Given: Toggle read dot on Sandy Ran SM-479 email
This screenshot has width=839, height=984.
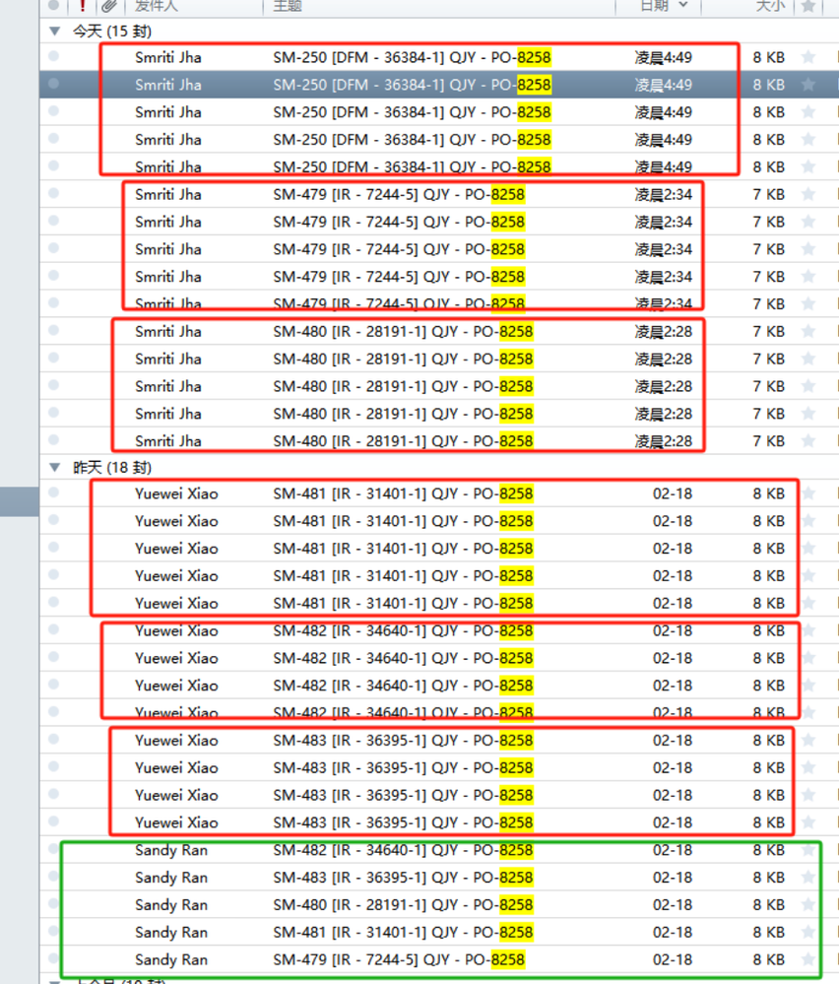Looking at the screenshot, I should (53, 958).
